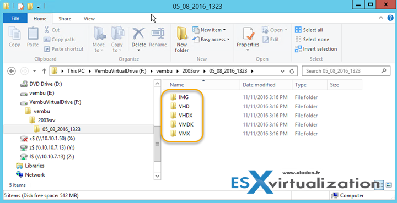This screenshot has width=397, height=203.
Task: Select the VHDX folder
Action: coord(181,116)
